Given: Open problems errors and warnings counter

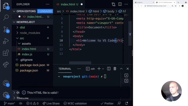Looking at the screenshot, I should pyautogui.click(x=32, y=103).
